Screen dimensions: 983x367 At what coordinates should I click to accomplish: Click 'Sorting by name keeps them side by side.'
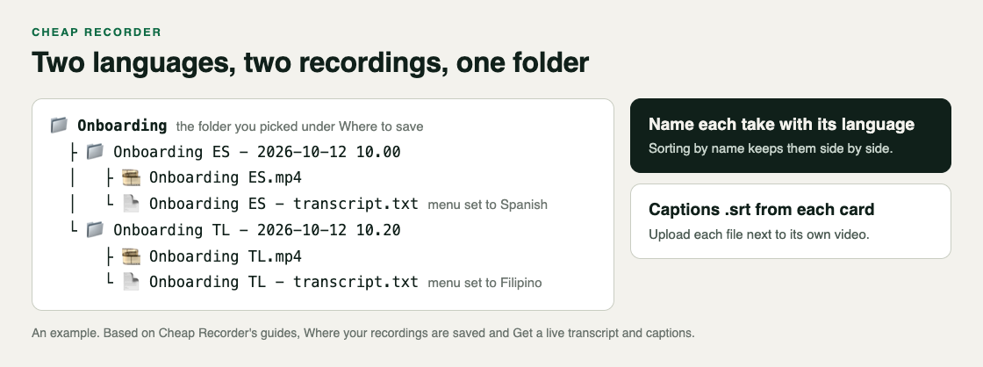[x=771, y=148]
